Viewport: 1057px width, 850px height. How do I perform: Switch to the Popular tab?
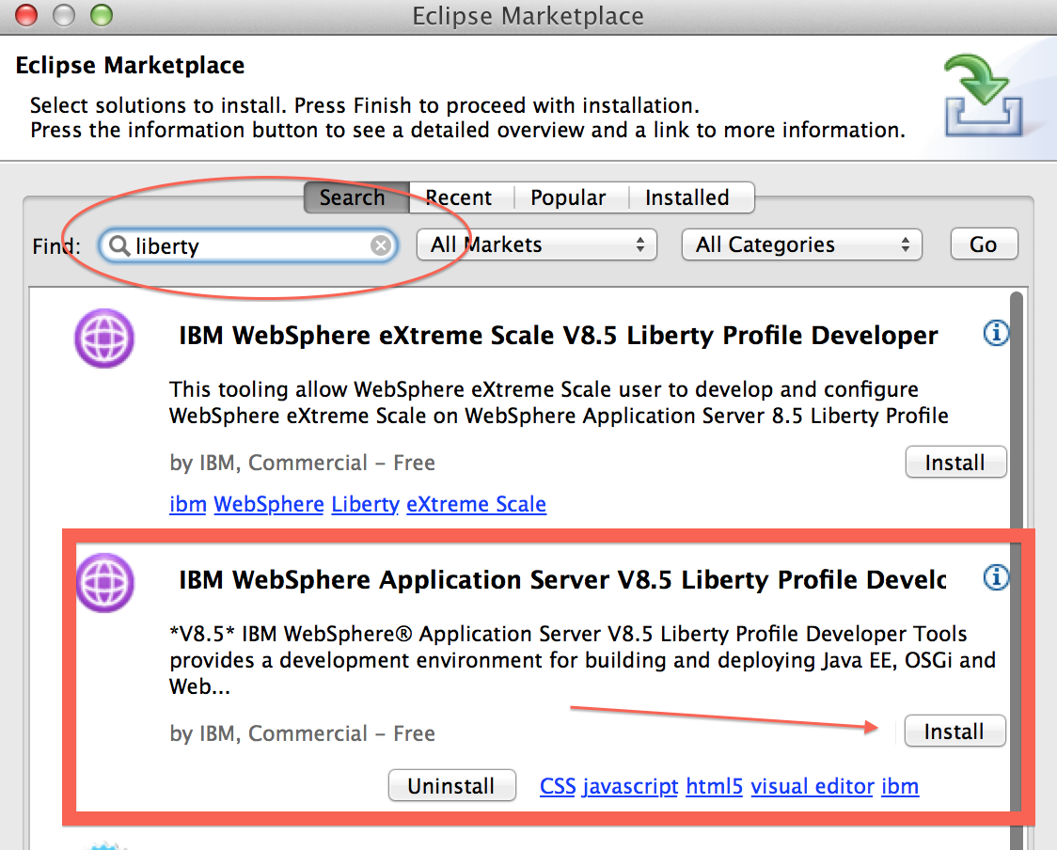tap(571, 197)
